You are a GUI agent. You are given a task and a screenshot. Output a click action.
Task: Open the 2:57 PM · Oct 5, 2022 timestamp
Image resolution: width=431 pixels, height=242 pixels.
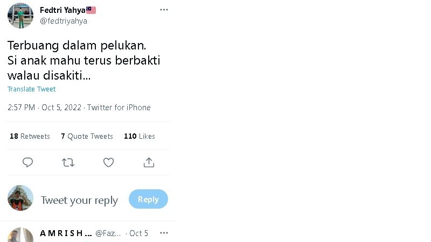point(45,108)
